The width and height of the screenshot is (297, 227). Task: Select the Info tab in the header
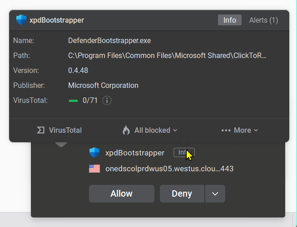[x=230, y=20]
